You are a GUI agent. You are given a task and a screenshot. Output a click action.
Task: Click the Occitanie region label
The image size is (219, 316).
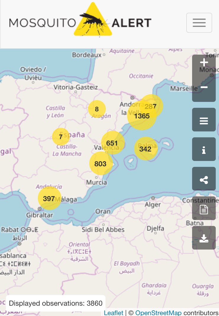141,76
